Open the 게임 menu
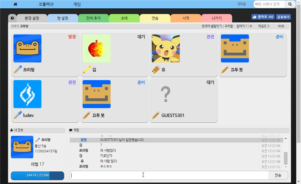 pos(77,4)
